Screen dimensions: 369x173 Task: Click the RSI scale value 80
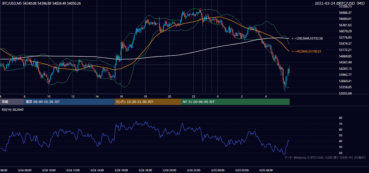(x=340, y=118)
